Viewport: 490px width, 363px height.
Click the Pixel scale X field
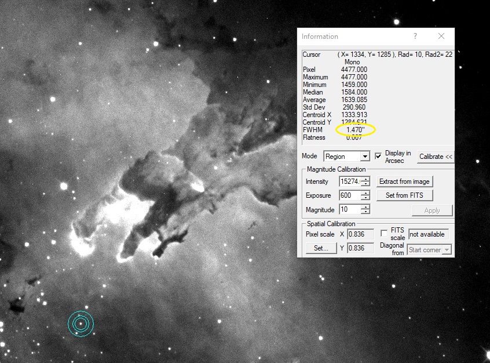click(360, 234)
